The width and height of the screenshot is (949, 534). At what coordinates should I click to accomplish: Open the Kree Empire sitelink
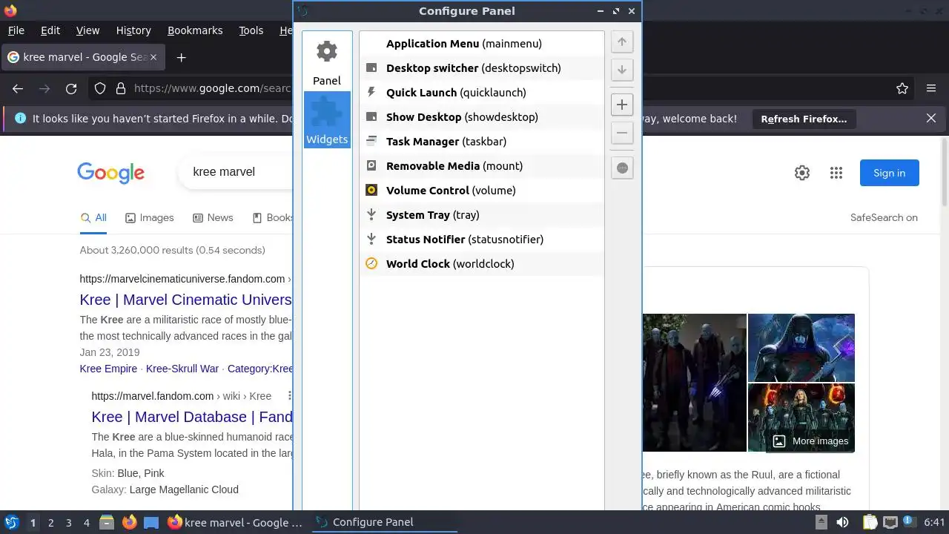coord(108,369)
